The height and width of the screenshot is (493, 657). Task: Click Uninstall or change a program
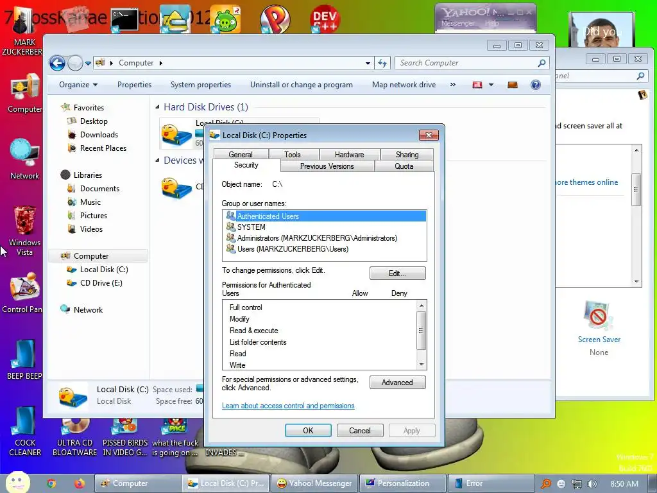pos(302,85)
